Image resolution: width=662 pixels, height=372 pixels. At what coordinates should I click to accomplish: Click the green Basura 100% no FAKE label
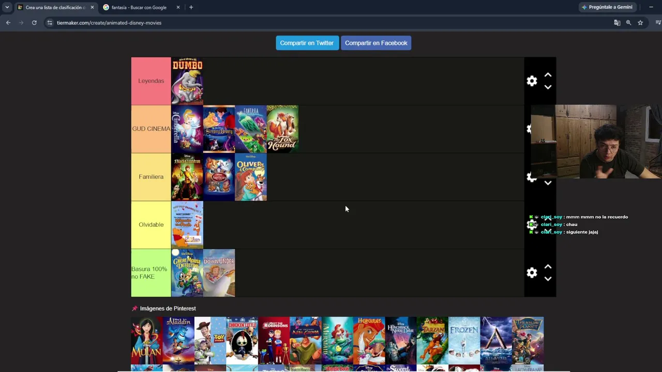click(151, 273)
